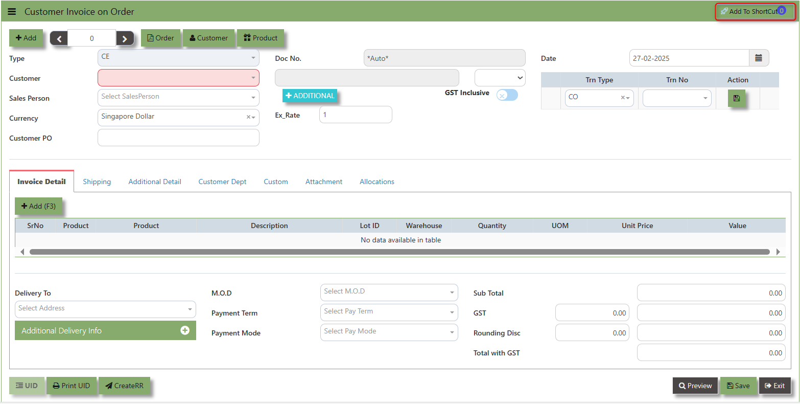This screenshot has height=404, width=800.
Task: Click the UID button
Action: pos(27,386)
